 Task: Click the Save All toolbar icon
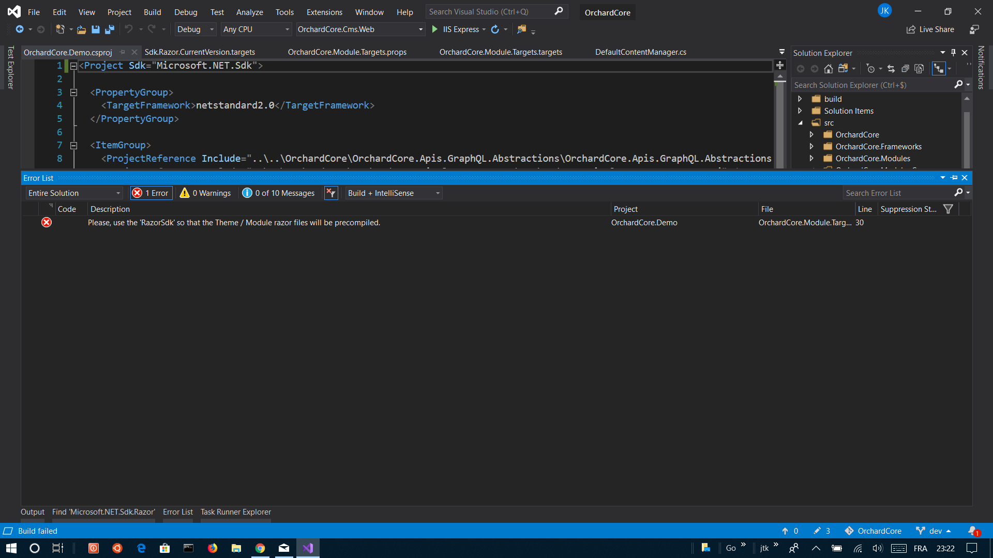(109, 29)
